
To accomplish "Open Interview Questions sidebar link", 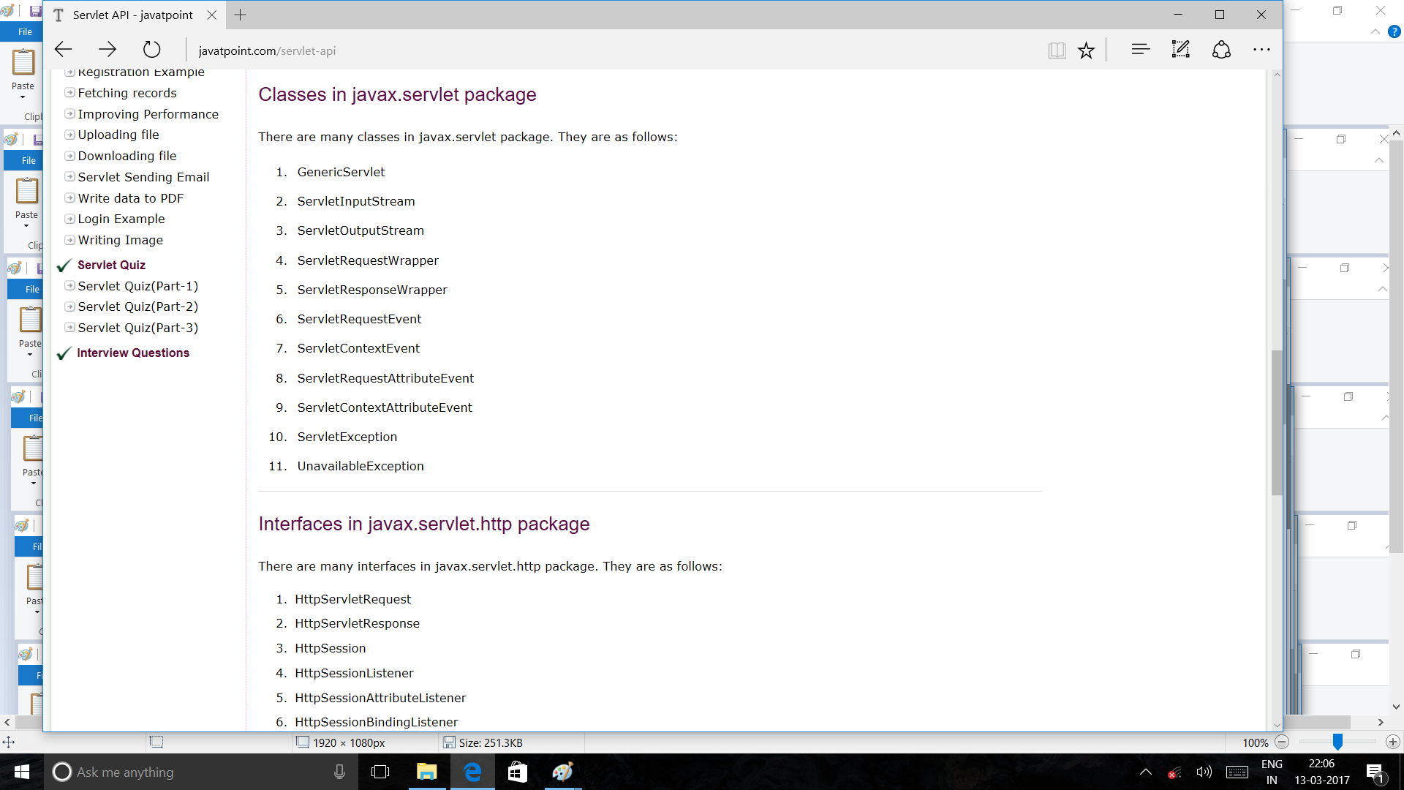I will (x=133, y=353).
